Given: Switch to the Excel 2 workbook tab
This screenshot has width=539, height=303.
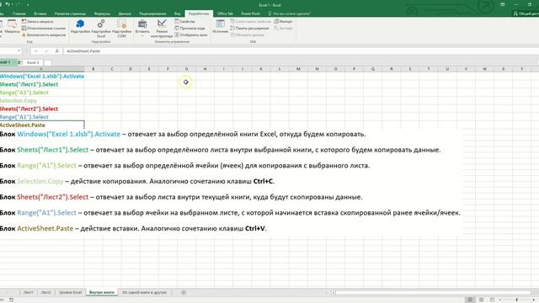Looking at the screenshot, I should pyautogui.click(x=33, y=62).
